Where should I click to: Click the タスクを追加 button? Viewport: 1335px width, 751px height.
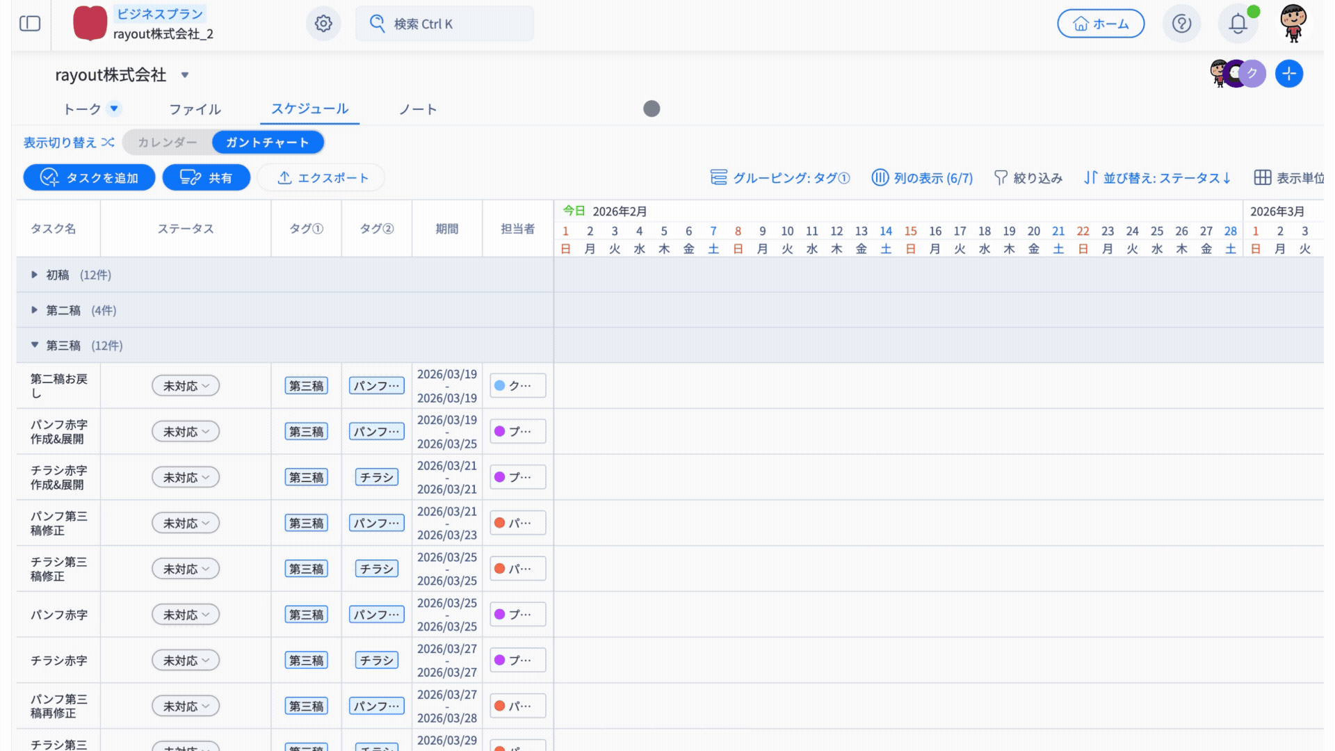[x=89, y=178]
